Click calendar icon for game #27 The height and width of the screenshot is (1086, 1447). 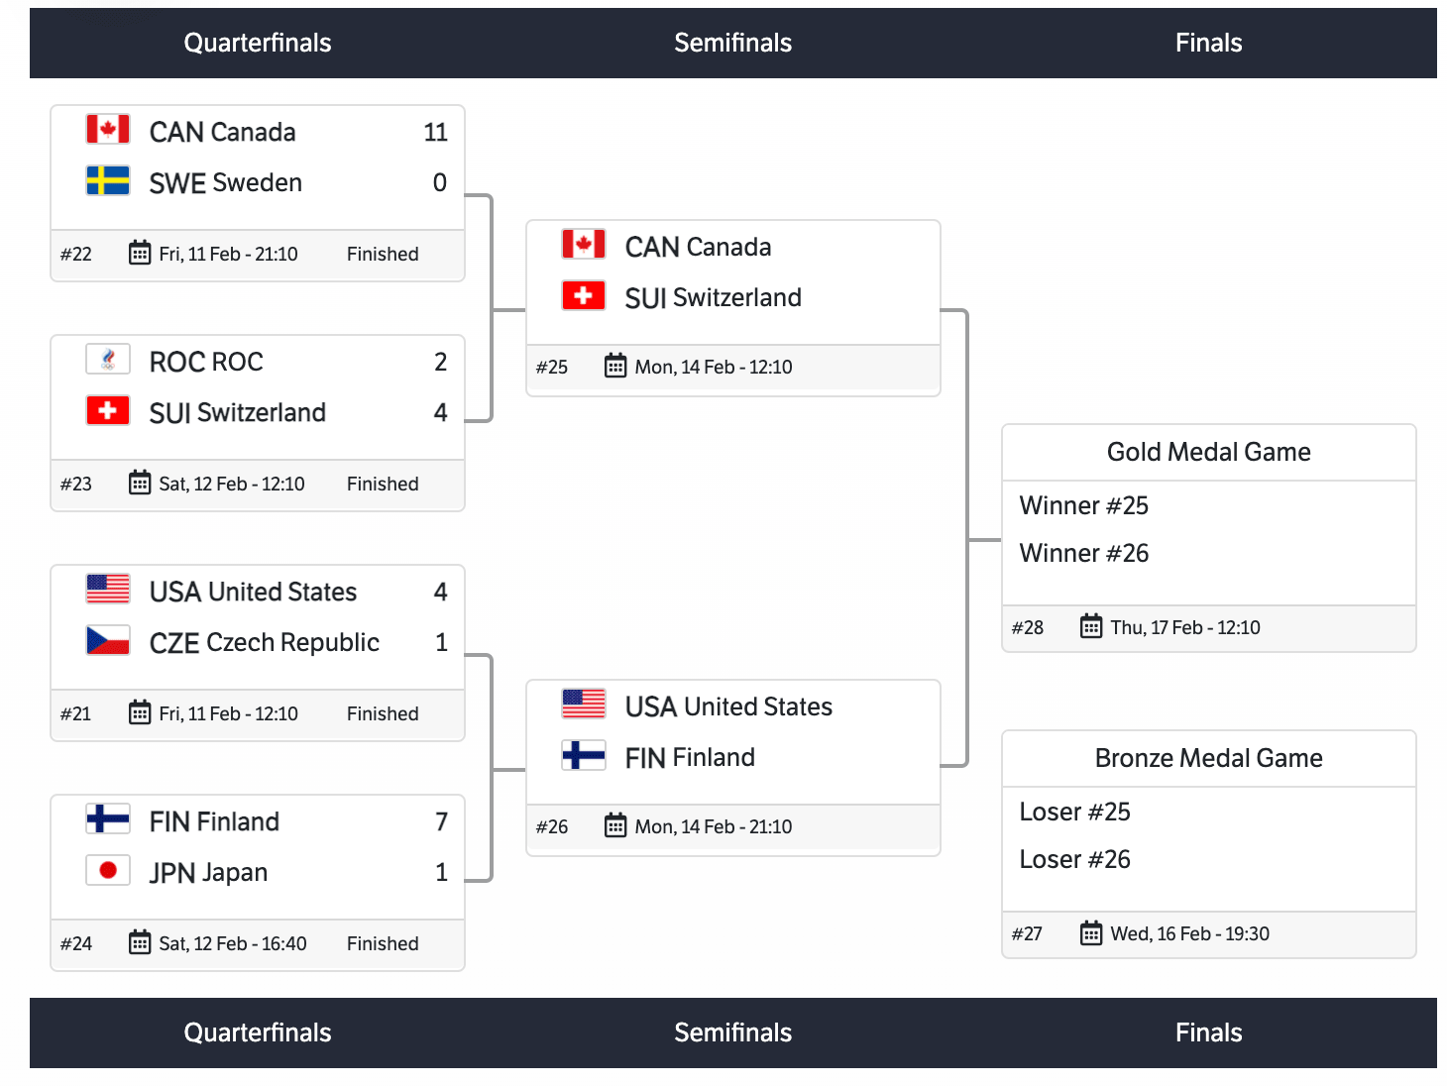(x=1091, y=933)
